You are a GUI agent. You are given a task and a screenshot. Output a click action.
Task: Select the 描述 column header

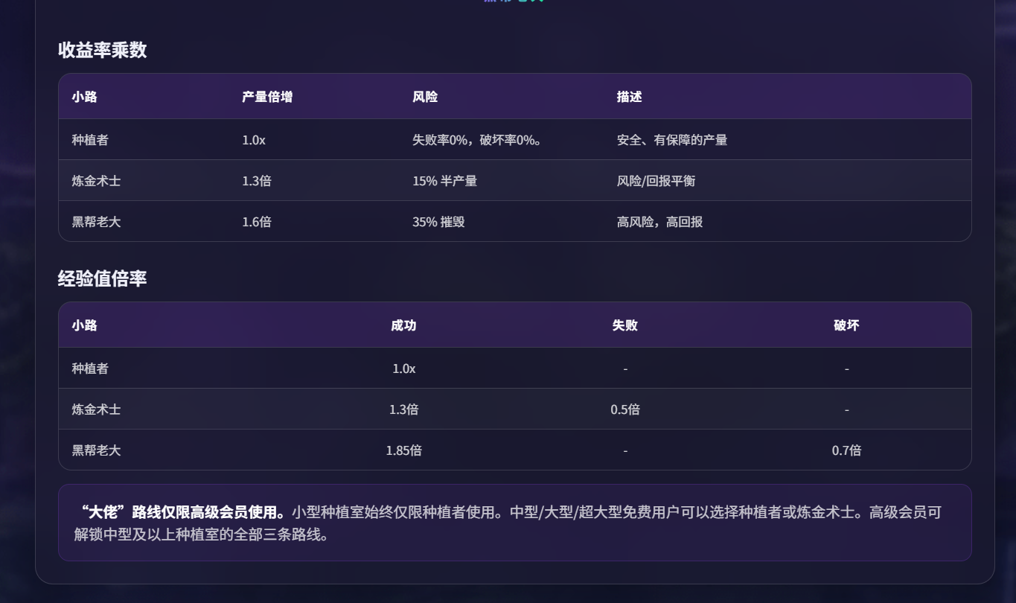(629, 97)
